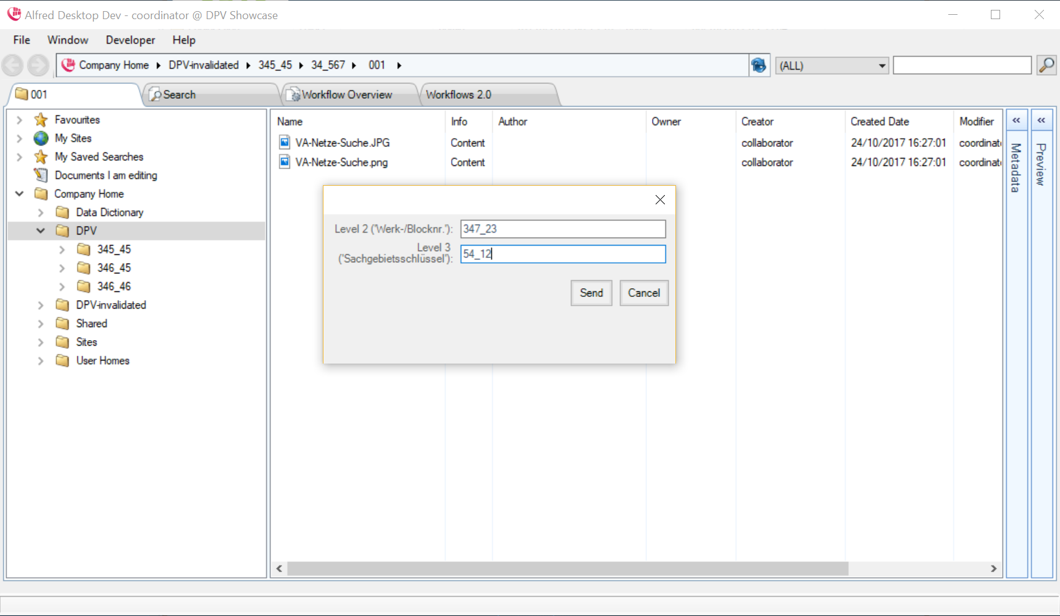
Task: Click the globe refresh icon beside address bar
Action: pyautogui.click(x=759, y=65)
